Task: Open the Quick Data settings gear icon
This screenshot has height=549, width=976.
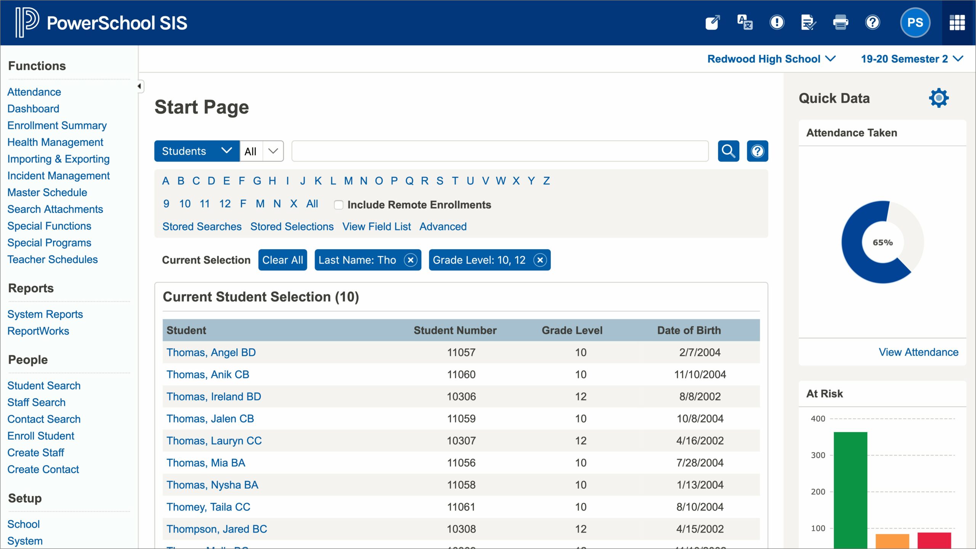Action: tap(939, 98)
